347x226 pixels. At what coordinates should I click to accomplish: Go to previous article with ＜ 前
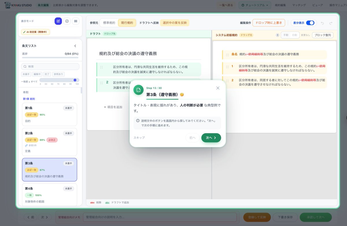tap(30, 217)
